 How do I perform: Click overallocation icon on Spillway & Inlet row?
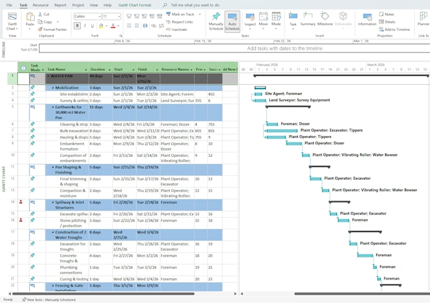(x=21, y=202)
